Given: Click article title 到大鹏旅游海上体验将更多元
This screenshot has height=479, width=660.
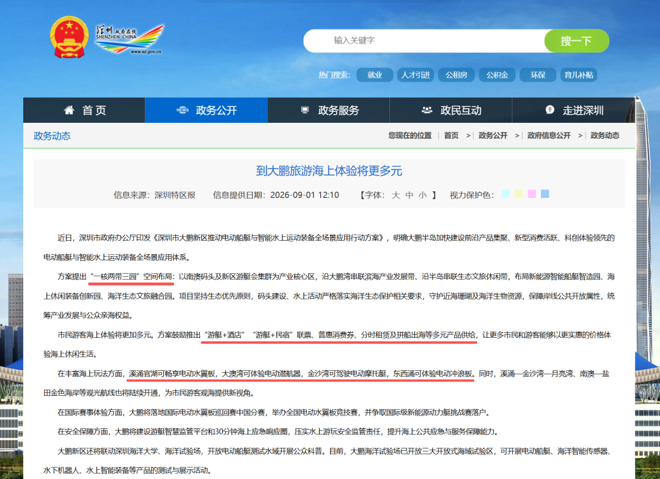Looking at the screenshot, I should [x=329, y=171].
